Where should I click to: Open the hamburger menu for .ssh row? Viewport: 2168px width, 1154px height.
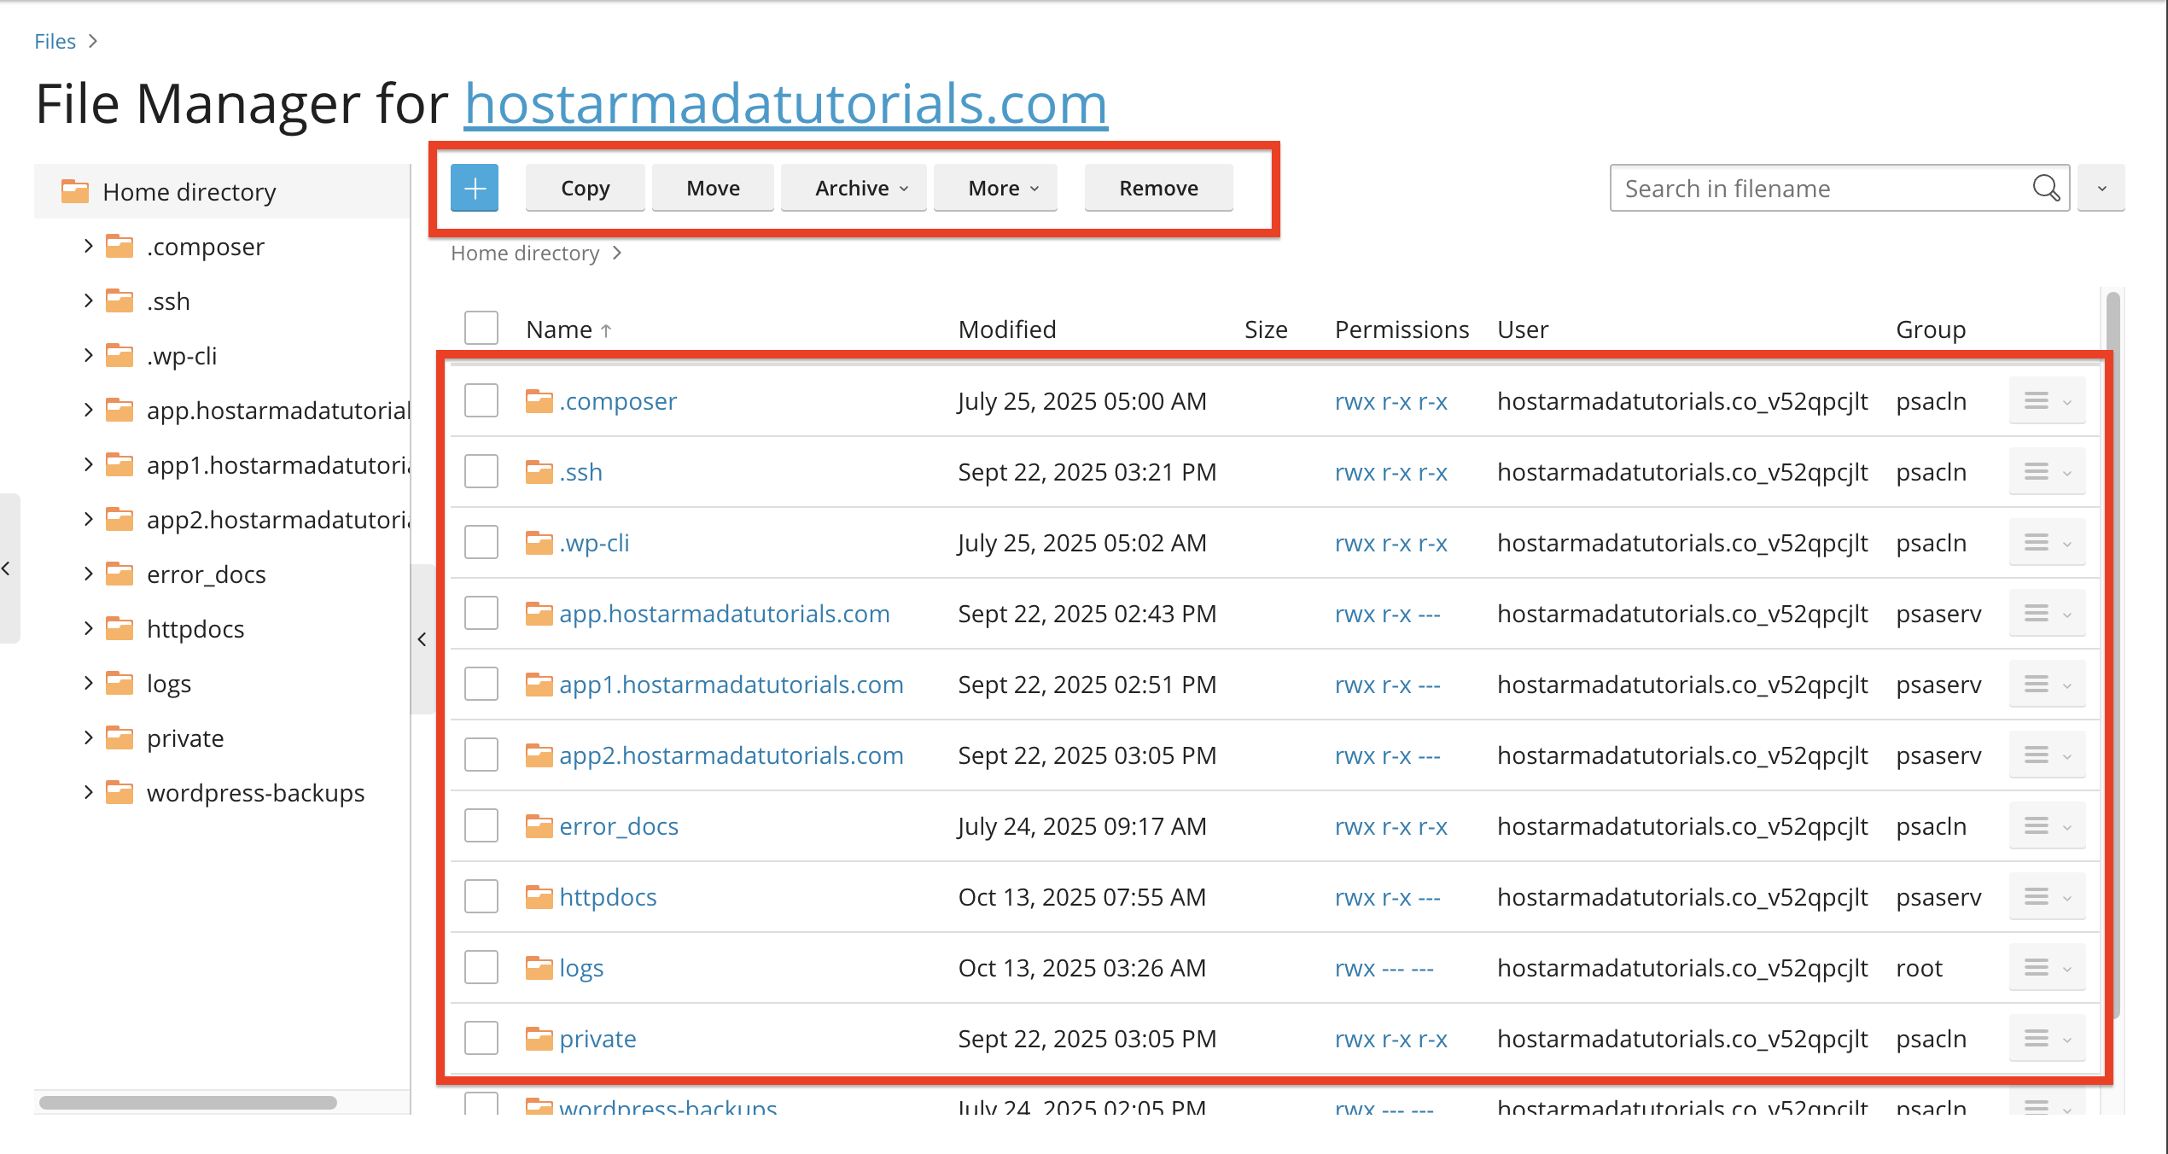pyautogui.click(x=2047, y=472)
